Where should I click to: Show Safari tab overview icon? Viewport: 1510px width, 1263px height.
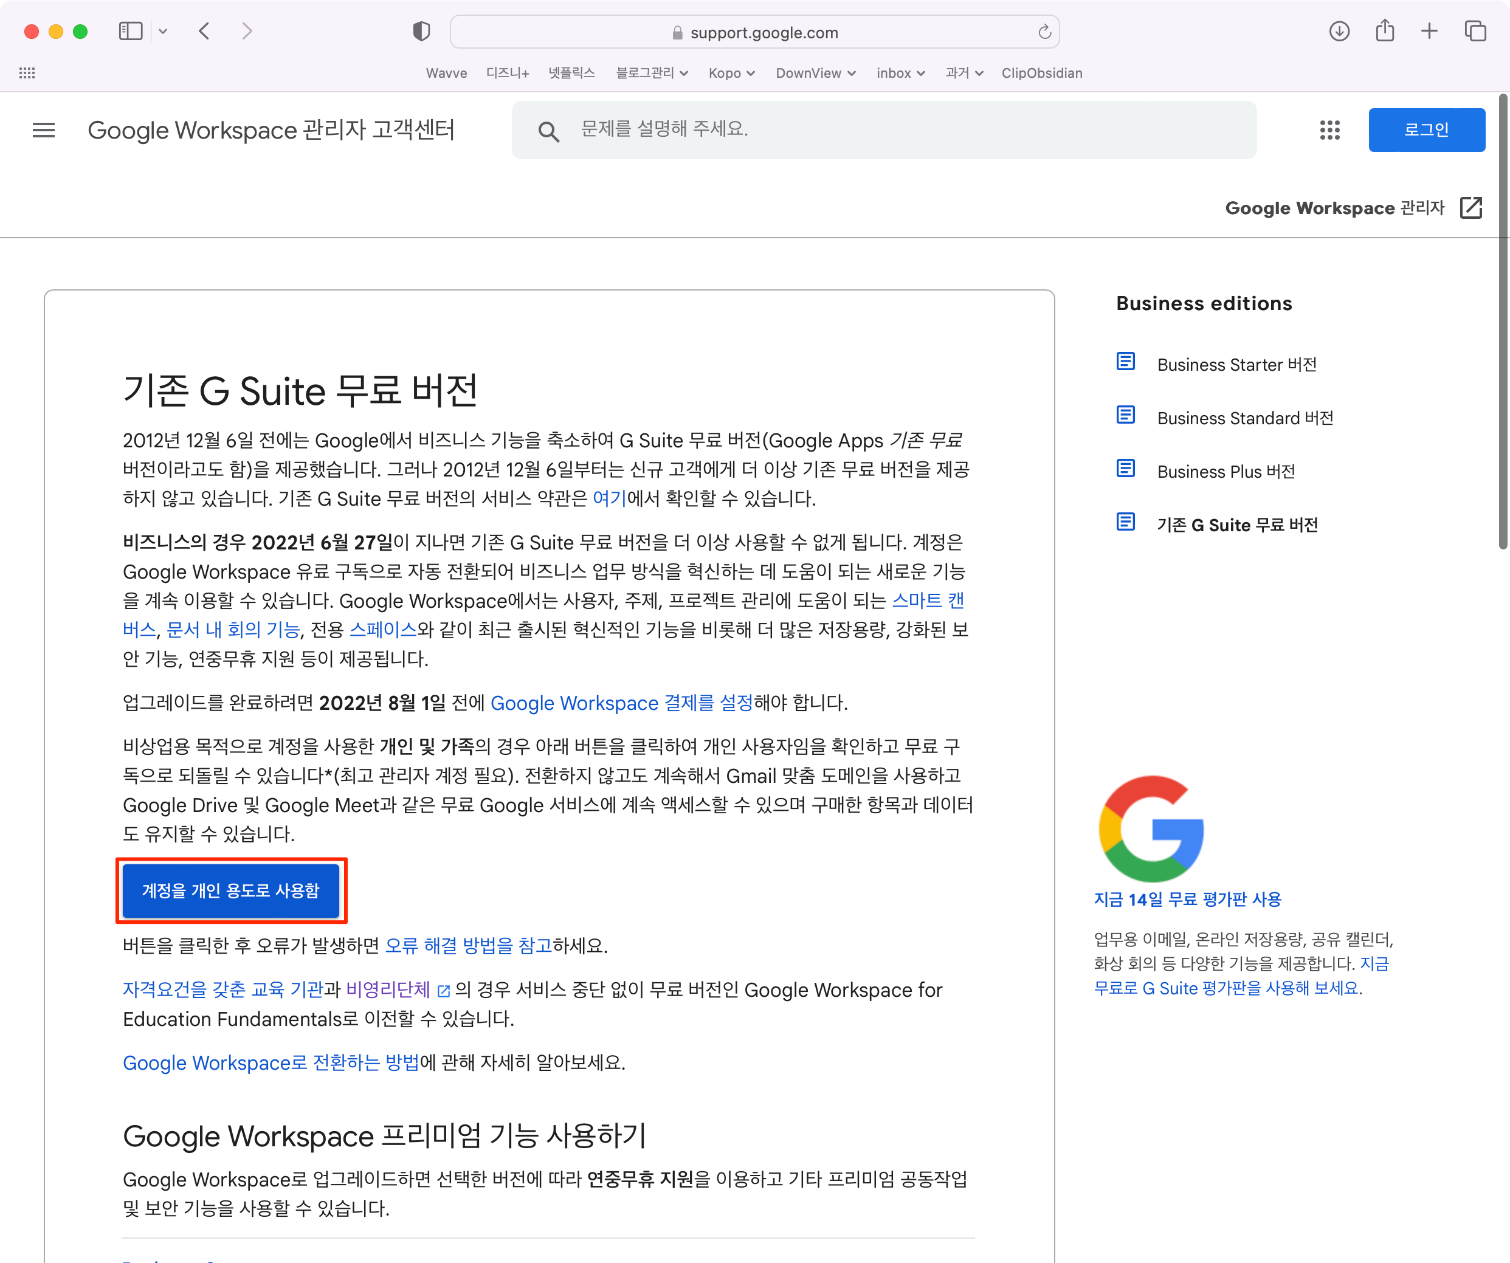tap(1475, 32)
